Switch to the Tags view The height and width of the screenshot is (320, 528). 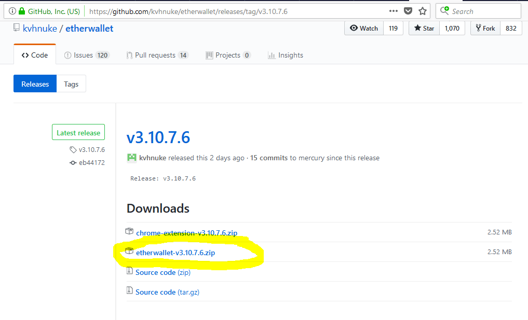(71, 84)
